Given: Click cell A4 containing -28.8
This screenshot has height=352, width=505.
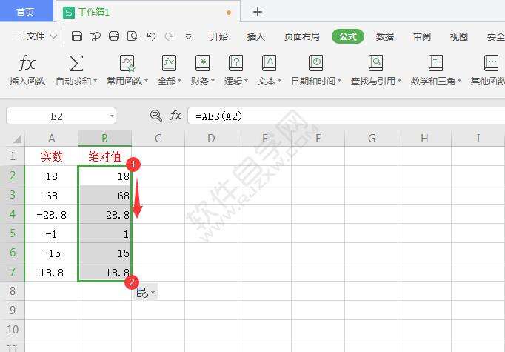Looking at the screenshot, I should click(52, 214).
